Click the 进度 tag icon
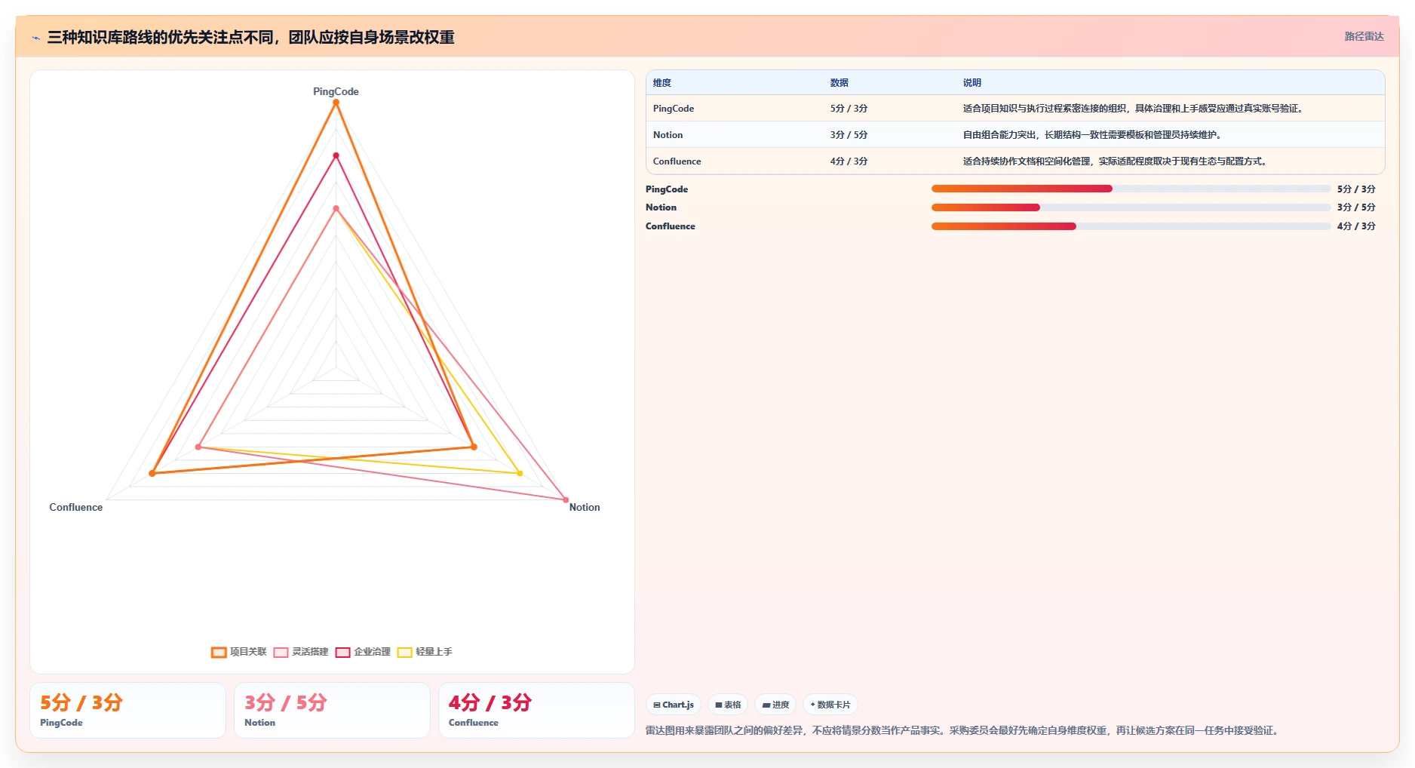This screenshot has height=768, width=1415. click(x=766, y=705)
